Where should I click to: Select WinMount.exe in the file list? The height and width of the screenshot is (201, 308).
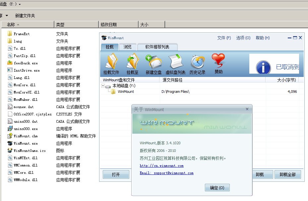click(x=26, y=143)
